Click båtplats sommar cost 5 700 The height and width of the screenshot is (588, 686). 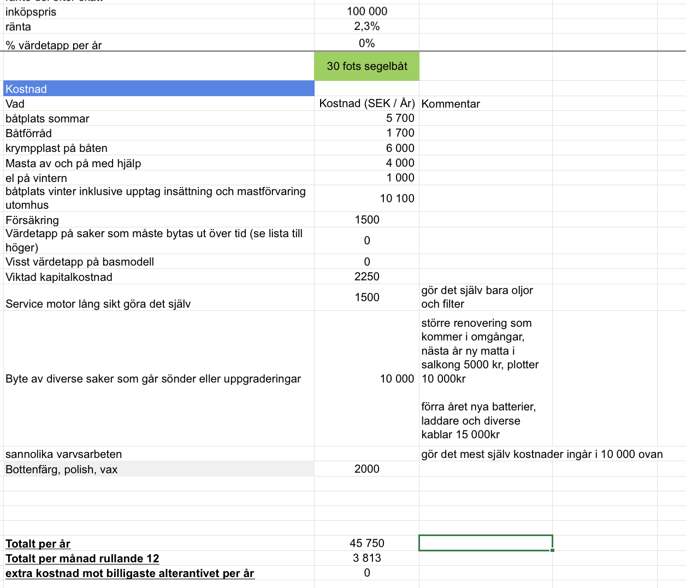click(x=400, y=118)
